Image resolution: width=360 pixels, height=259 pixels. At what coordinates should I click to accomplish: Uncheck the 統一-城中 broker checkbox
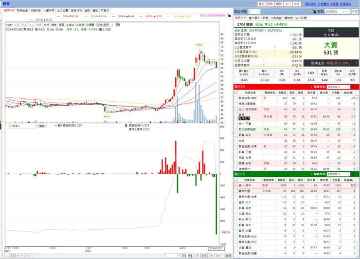236,185
